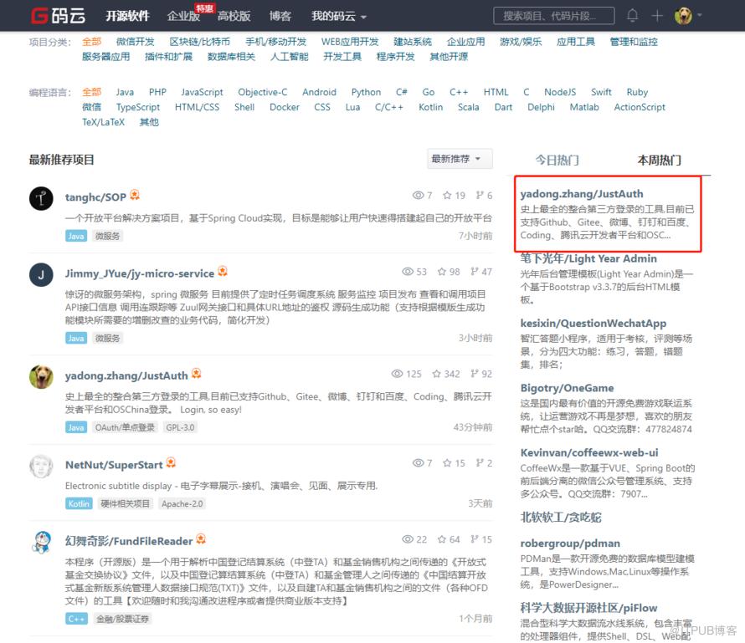745x643 pixels.
Task: Click the 幻舞奇影 Doraemon avatar
Action: [x=41, y=543]
